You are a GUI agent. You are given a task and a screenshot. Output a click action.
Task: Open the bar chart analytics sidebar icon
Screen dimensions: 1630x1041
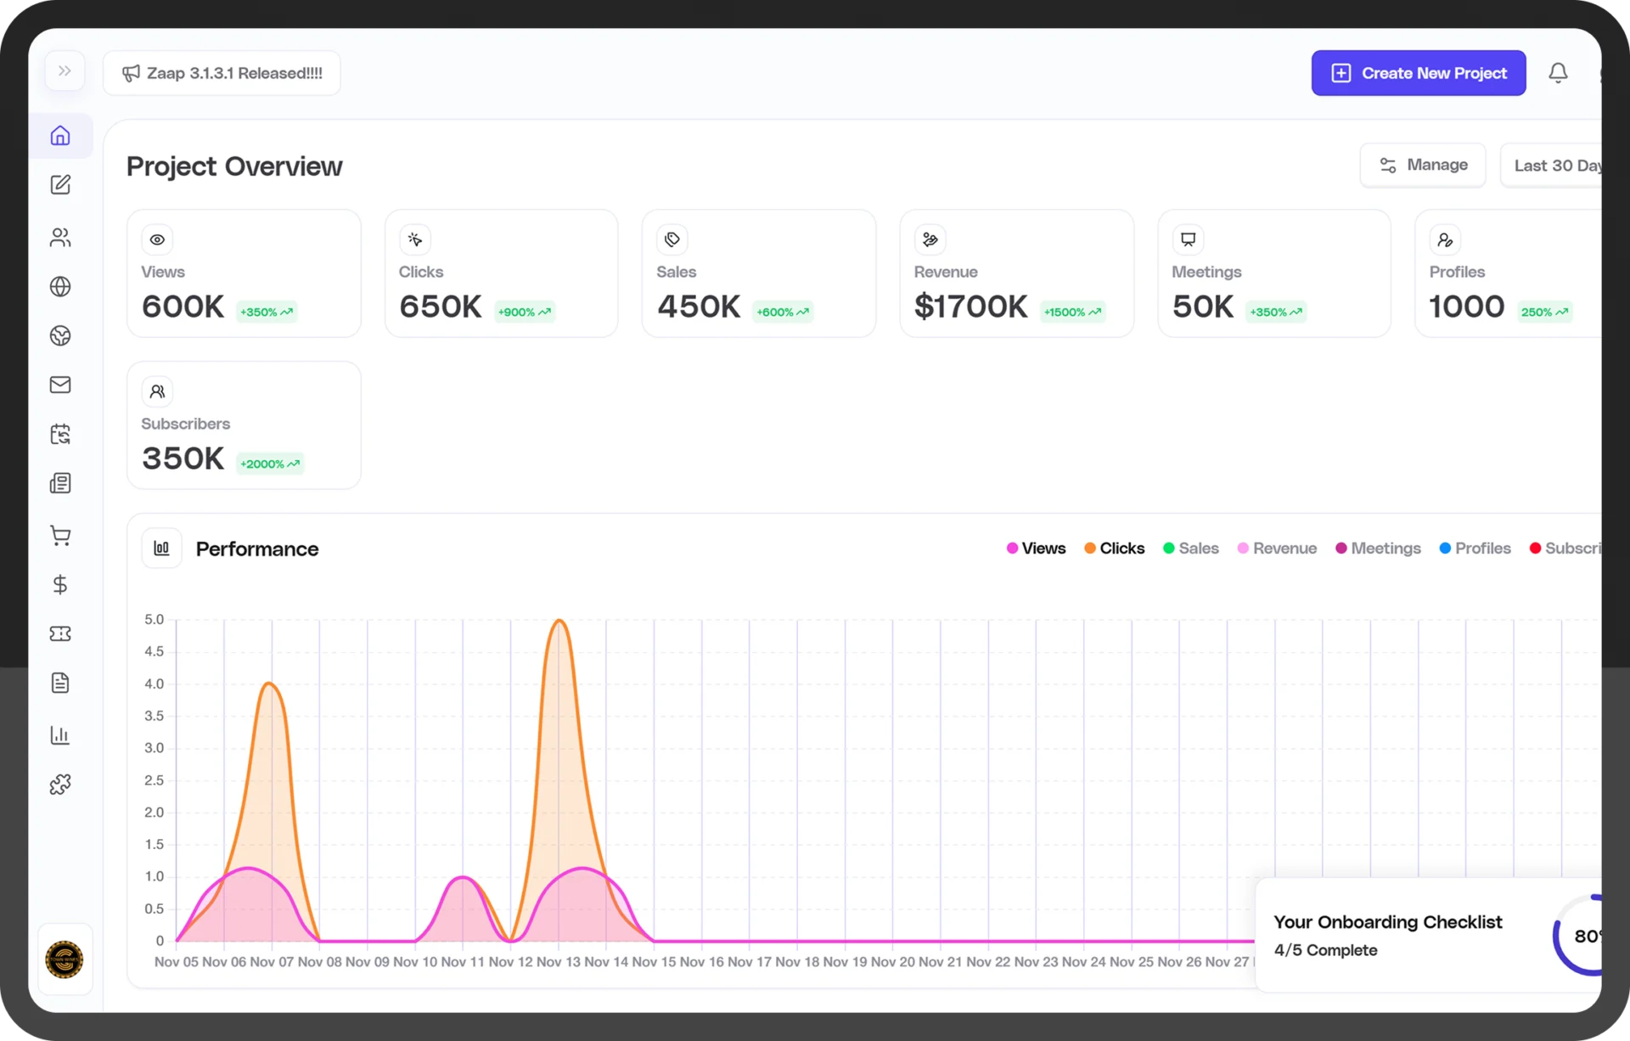60,735
